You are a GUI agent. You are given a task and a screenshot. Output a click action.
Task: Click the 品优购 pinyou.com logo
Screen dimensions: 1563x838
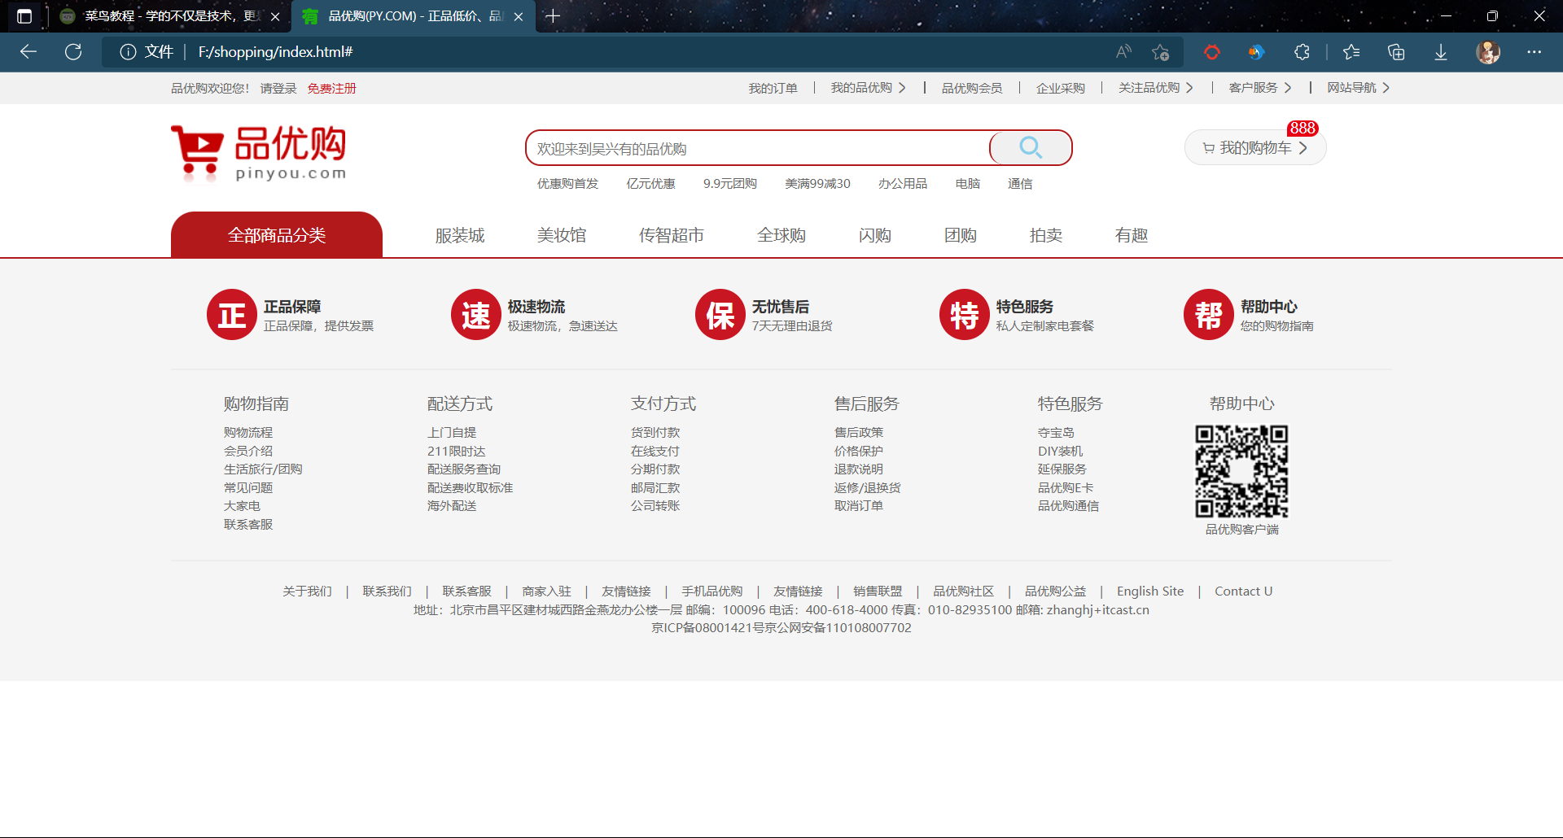259,152
